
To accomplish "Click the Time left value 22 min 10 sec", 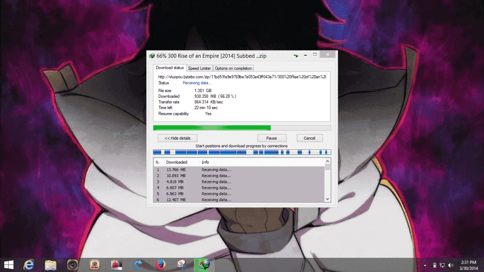I will (x=206, y=108).
